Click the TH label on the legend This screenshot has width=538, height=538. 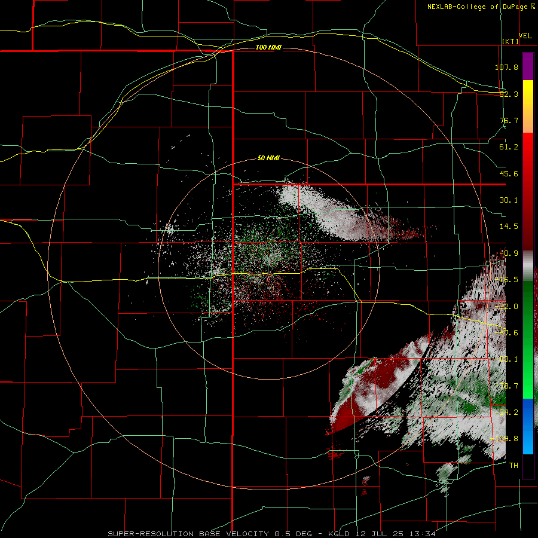513,466
